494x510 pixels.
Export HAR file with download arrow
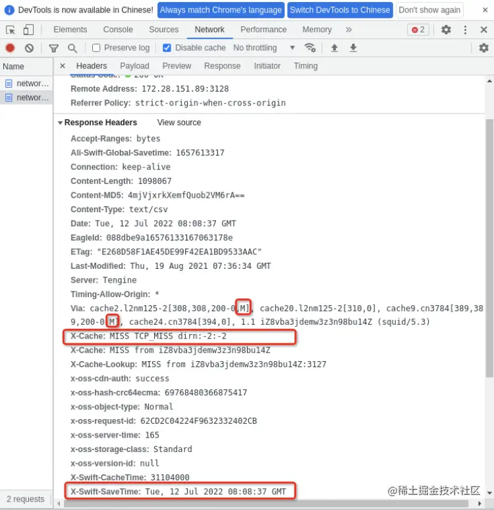353,48
